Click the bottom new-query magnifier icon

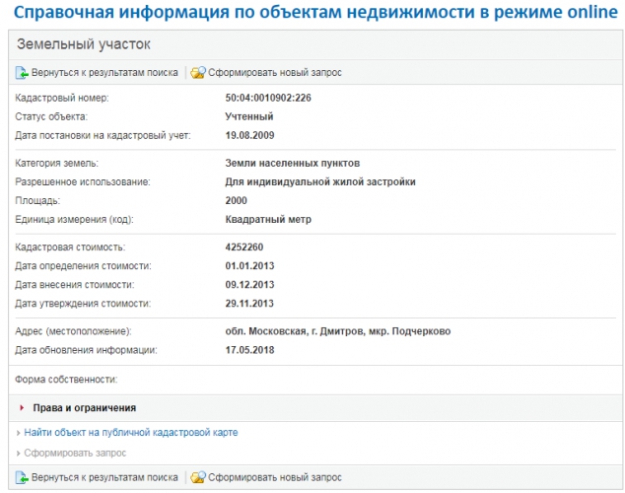click(x=198, y=477)
